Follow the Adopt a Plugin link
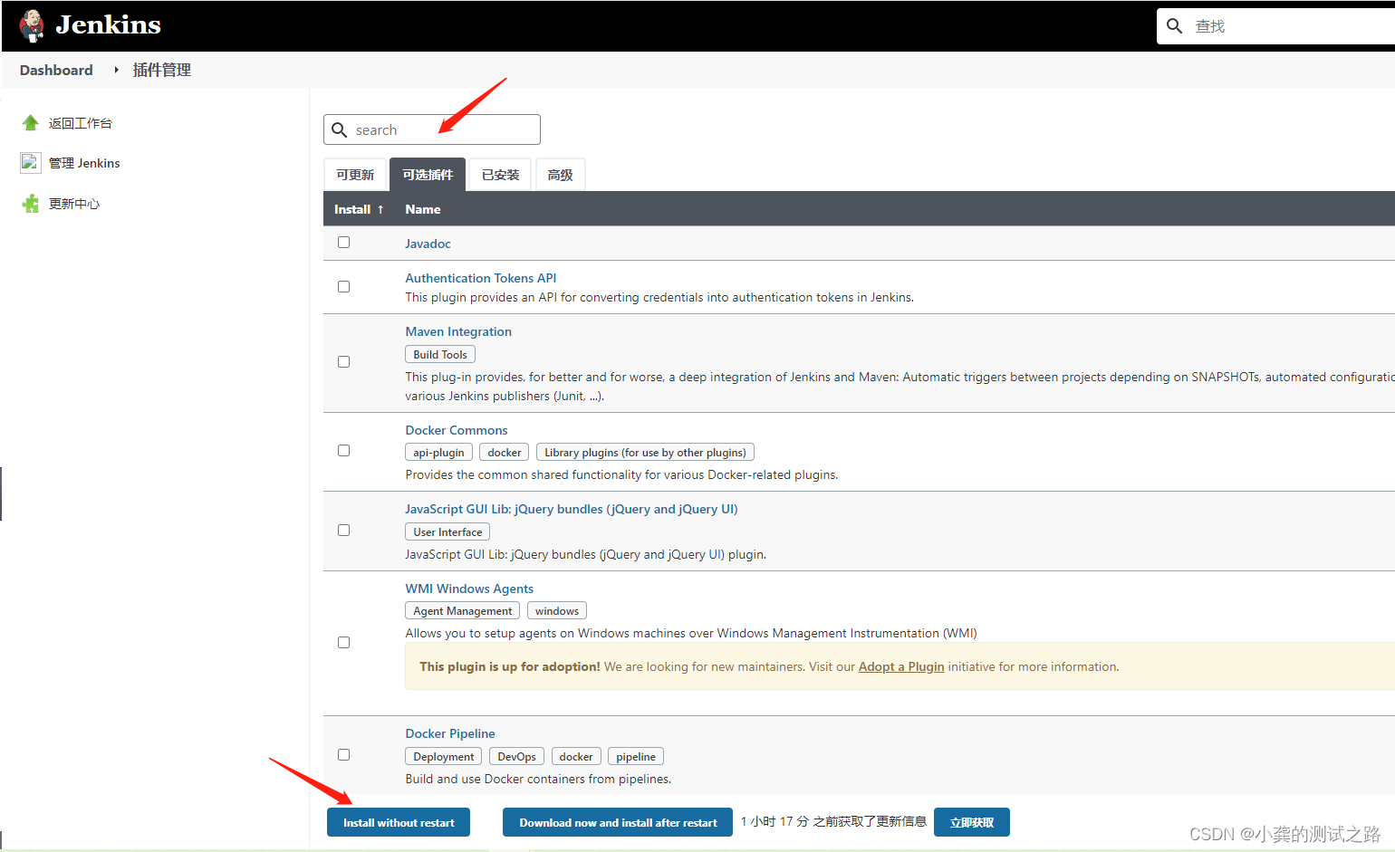This screenshot has width=1395, height=852. point(901,666)
